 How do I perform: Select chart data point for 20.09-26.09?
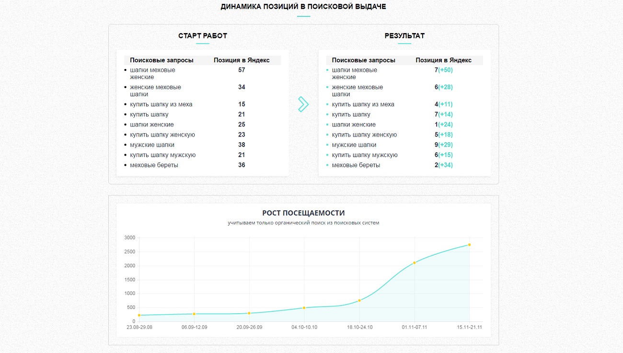coord(249,313)
